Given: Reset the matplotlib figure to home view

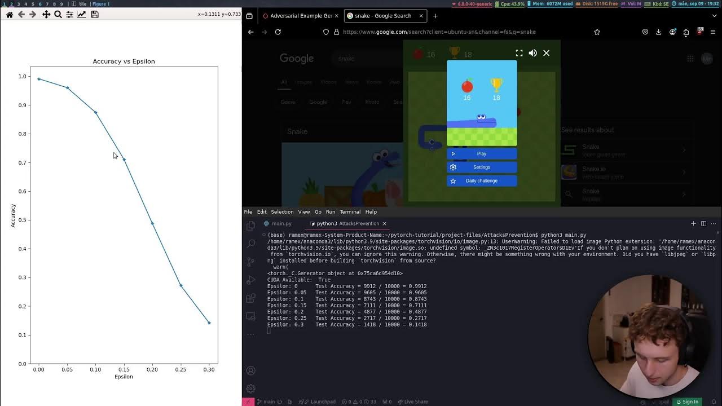Looking at the screenshot, I should (10, 15).
